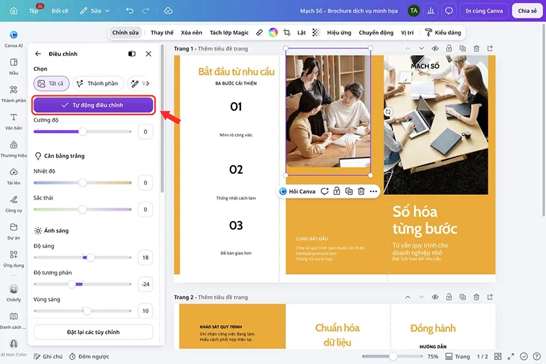Click the Chia sẻ share button
The width and height of the screenshot is (546, 364).
(x=527, y=11)
